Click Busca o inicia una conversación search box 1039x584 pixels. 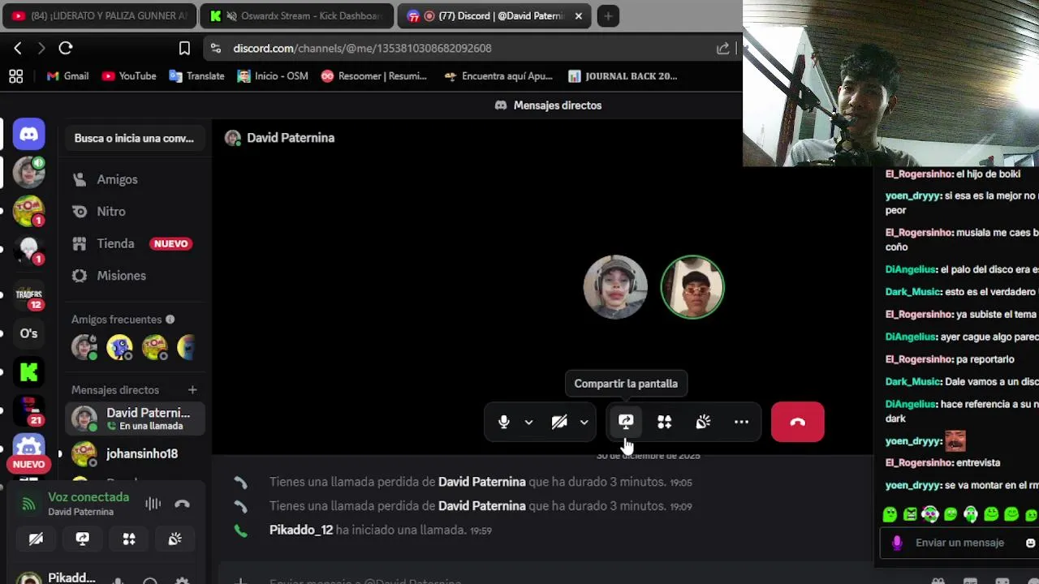click(x=134, y=138)
